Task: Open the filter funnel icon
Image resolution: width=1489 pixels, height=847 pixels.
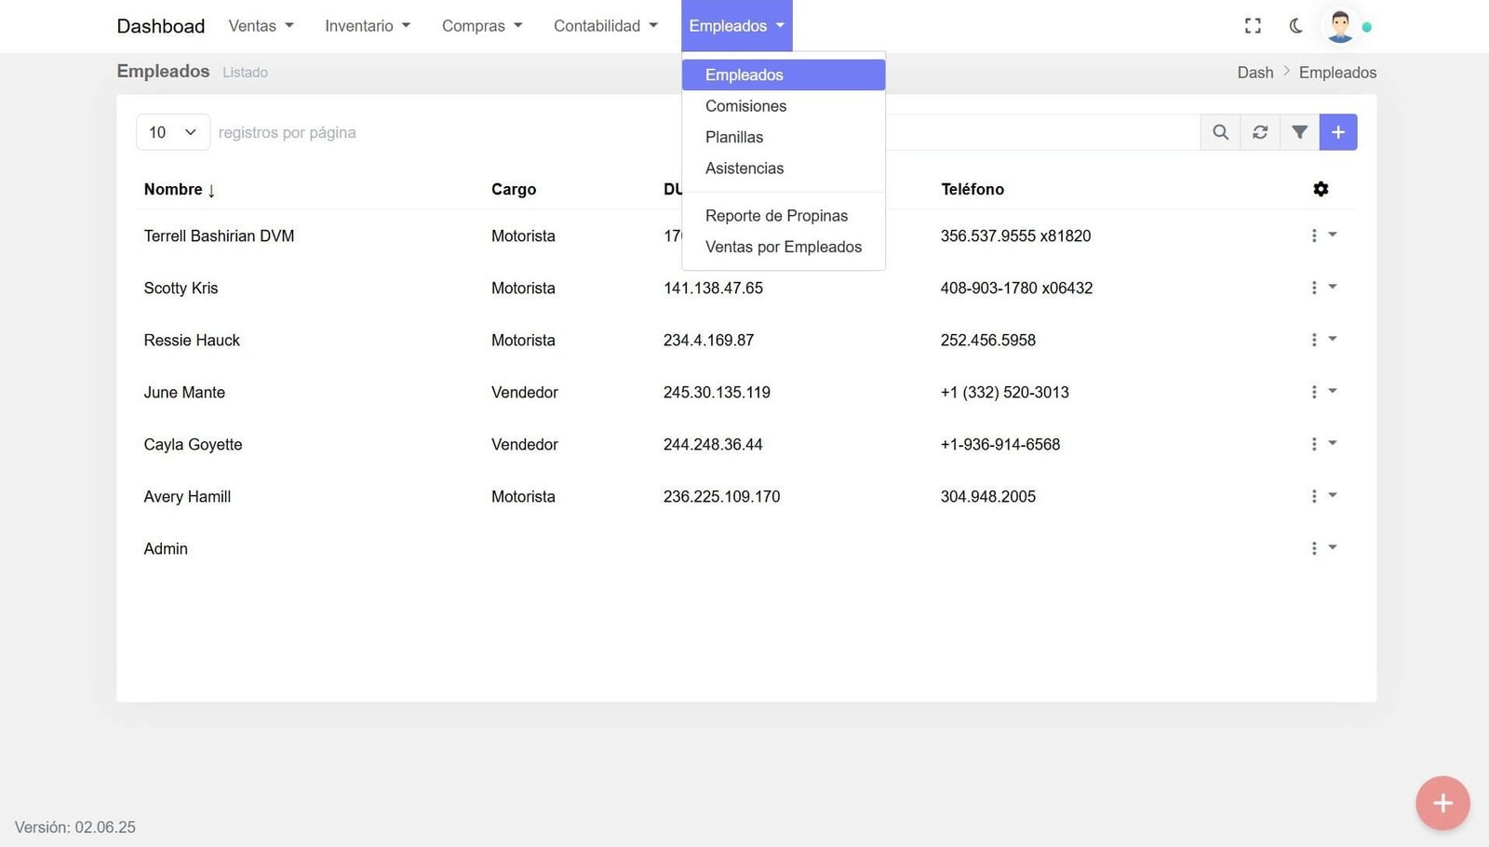Action: (x=1299, y=132)
